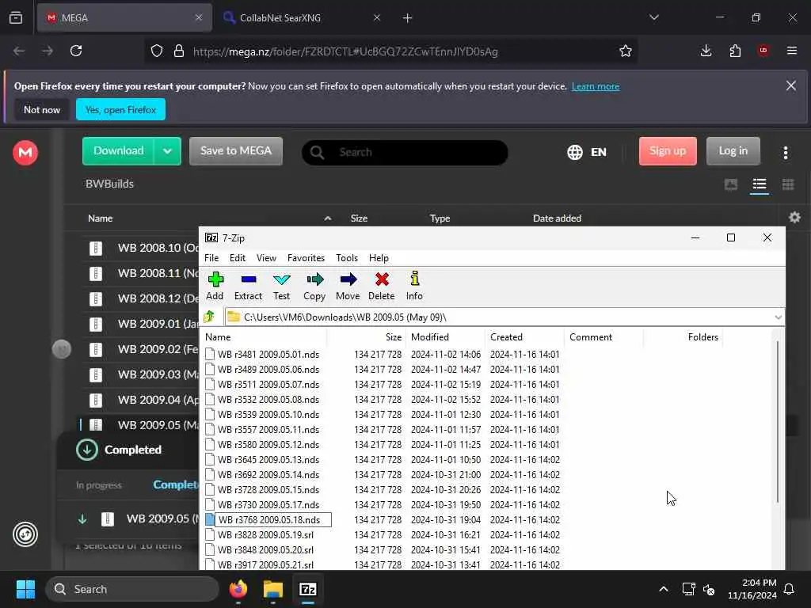
Task: Open File Explorer from the taskbar
Action: (x=272, y=589)
